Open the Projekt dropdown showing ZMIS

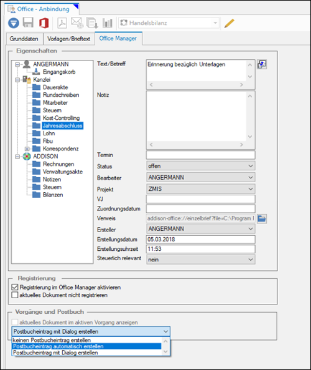[x=200, y=189]
